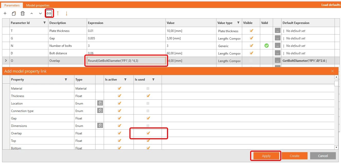
Task: Click the copy icon in Dimensions row
Action: click(x=100, y=126)
